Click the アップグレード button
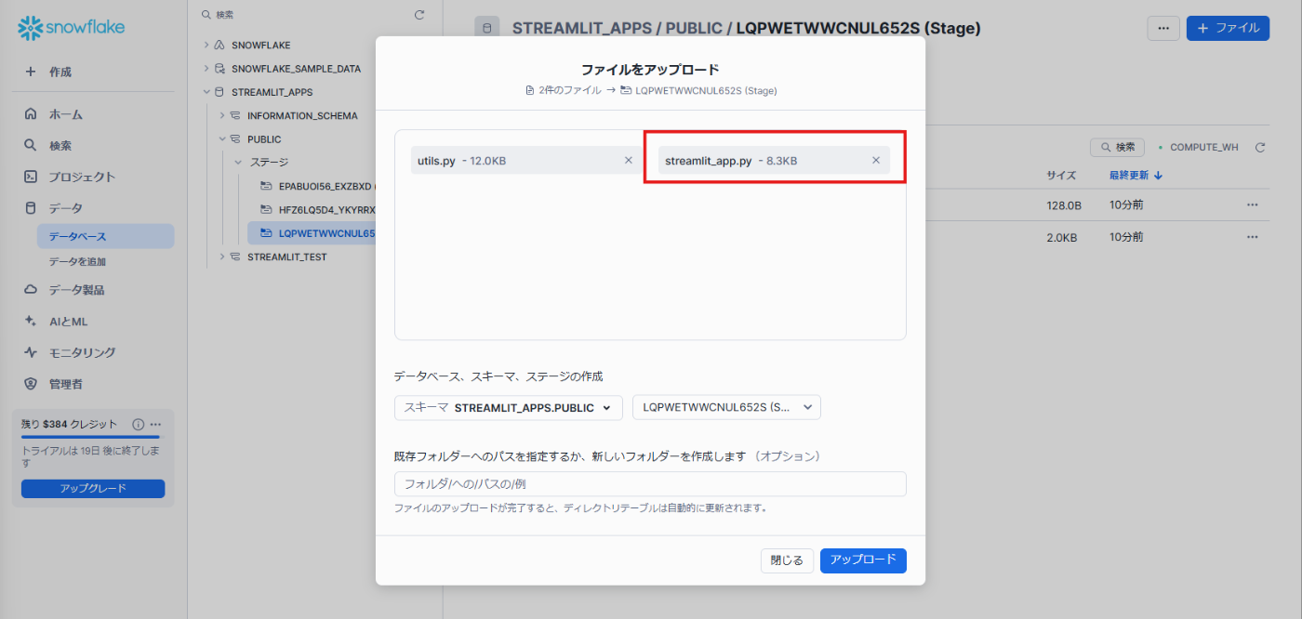The image size is (1302, 619). 93,488
